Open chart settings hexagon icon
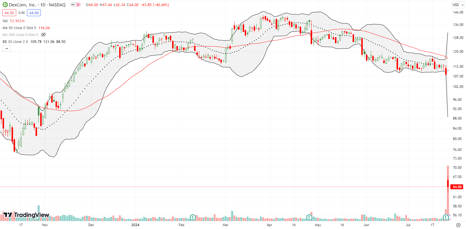 (x=458, y=225)
